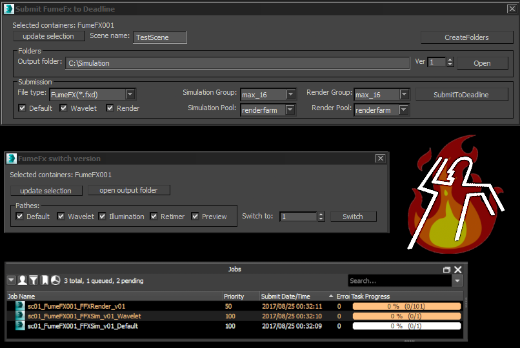Viewport: 520px width, 348px height.
Task: Sort by Errors column header
Action: pyautogui.click(x=343, y=296)
